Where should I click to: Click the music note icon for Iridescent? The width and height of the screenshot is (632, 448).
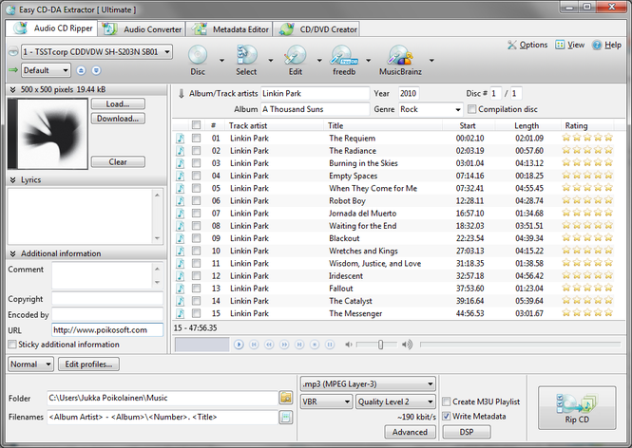point(181,276)
